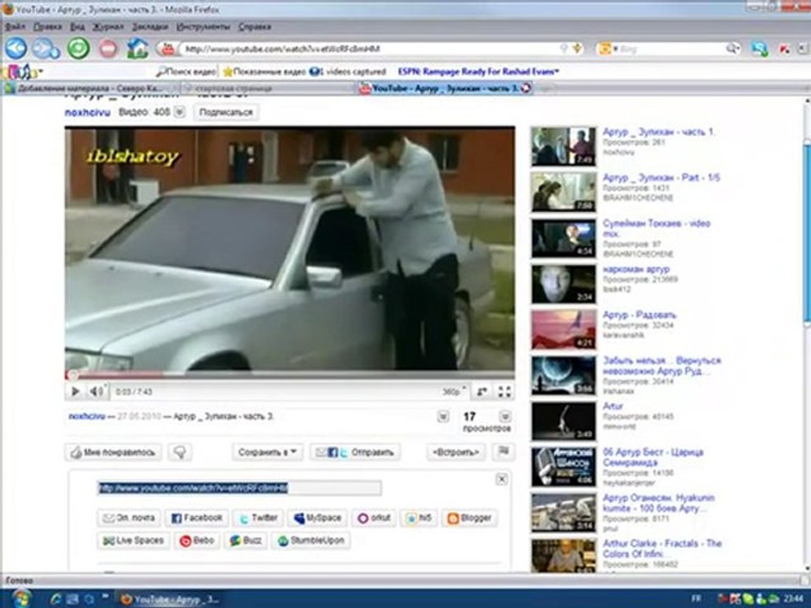The image size is (811, 608).
Task: Open the Артур _ Зулихан - часть 1 thumbnail
Action: tap(563, 147)
